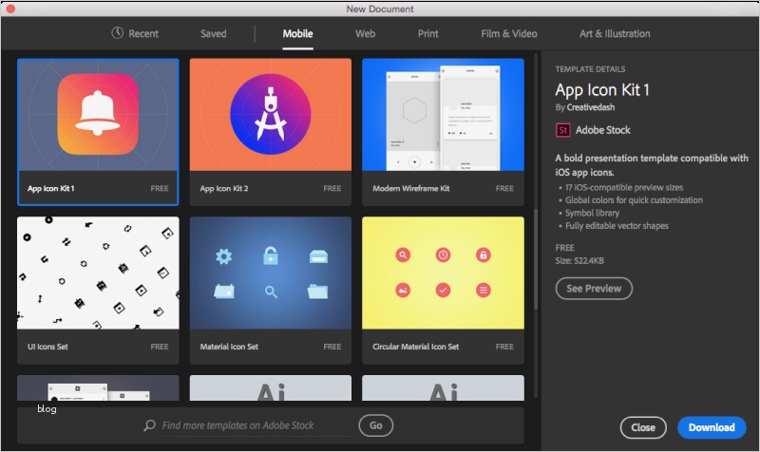Click the '17 iOS-compatible preview sizes' bullet
This screenshot has width=760, height=452.
[624, 187]
